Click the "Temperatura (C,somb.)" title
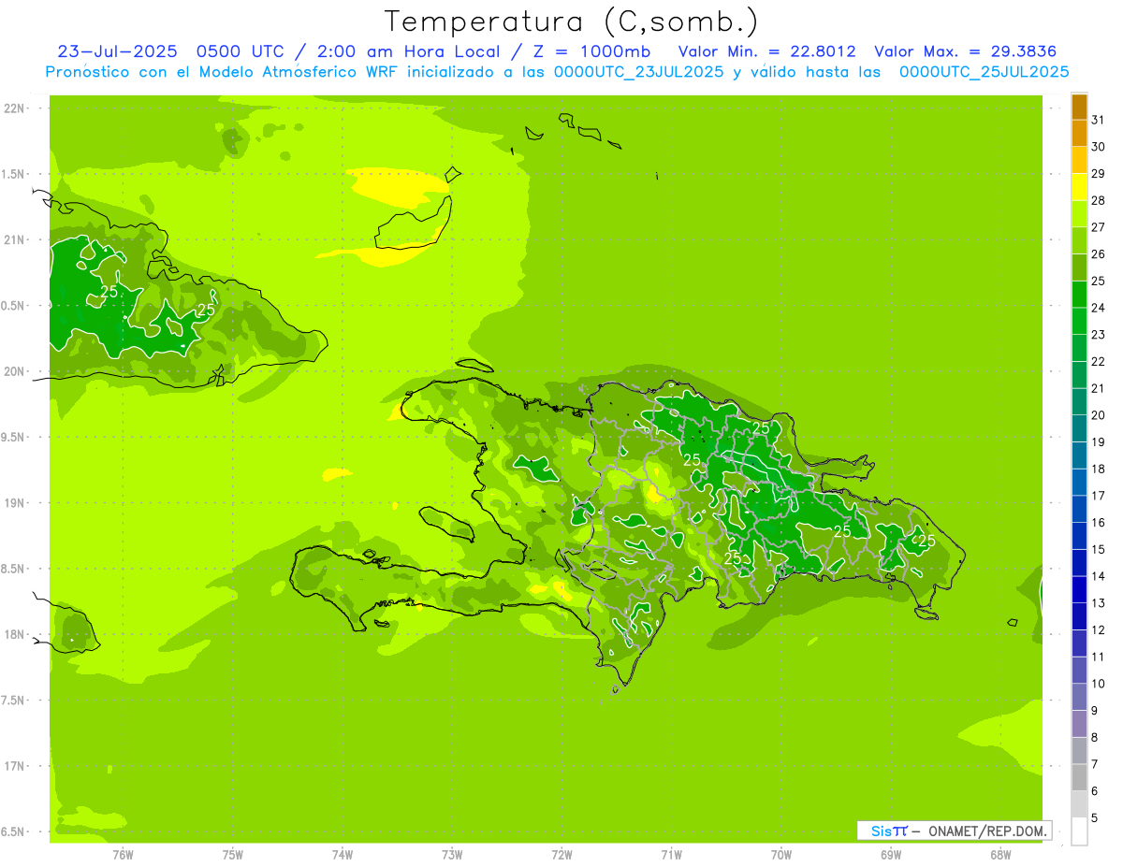The image size is (1123, 867). click(572, 22)
